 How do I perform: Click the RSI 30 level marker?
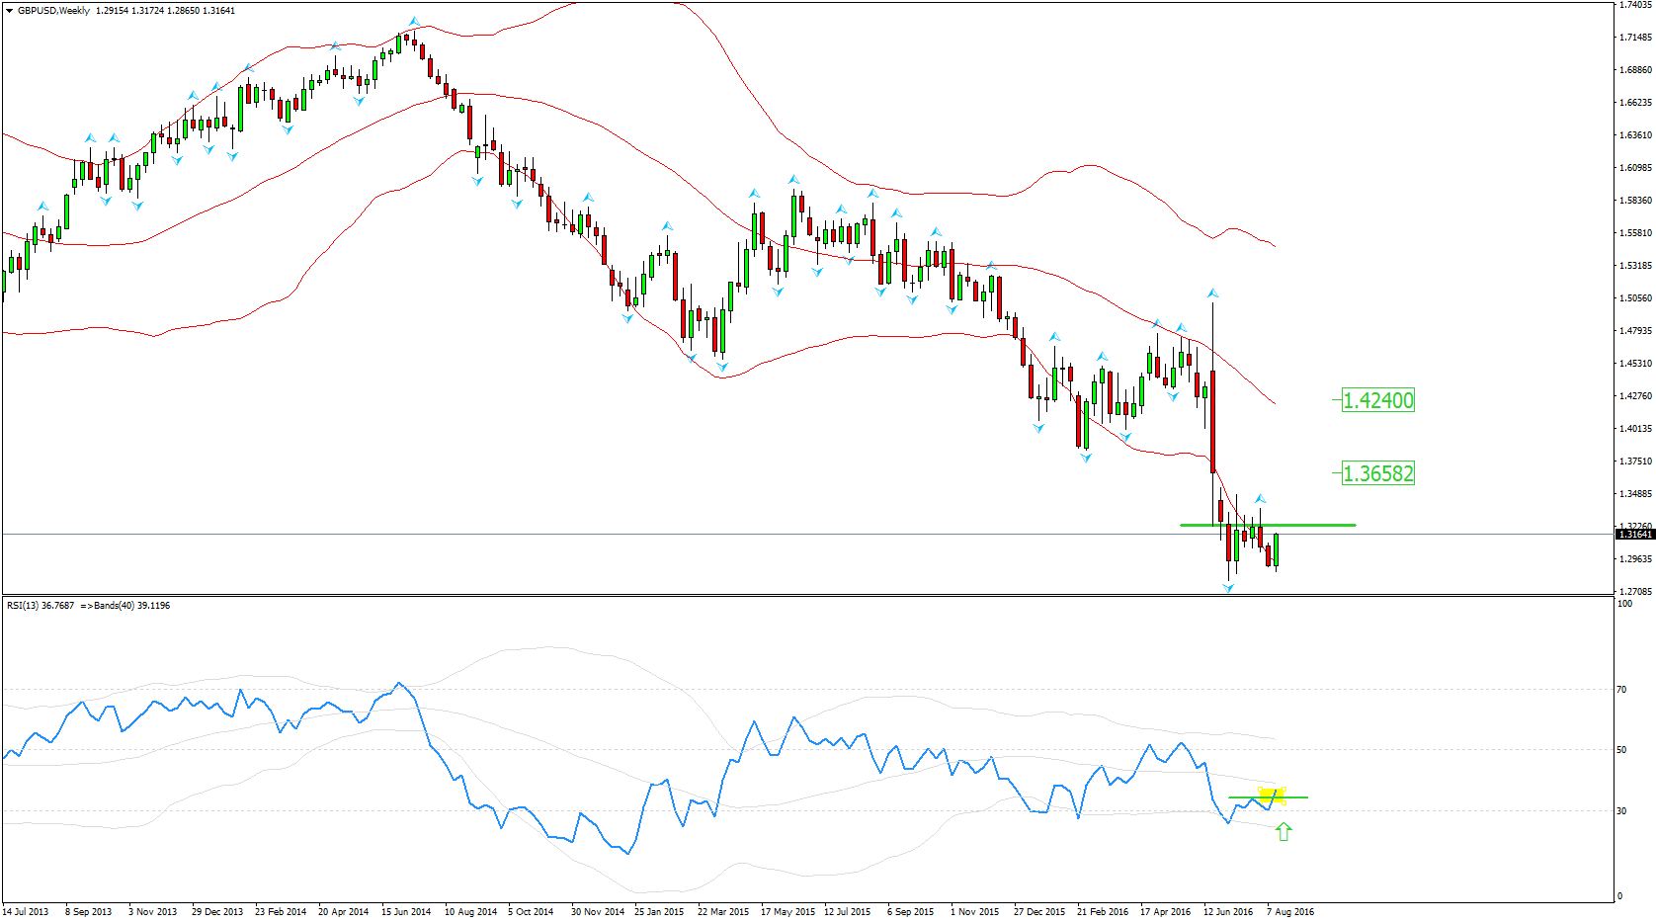(x=1621, y=811)
